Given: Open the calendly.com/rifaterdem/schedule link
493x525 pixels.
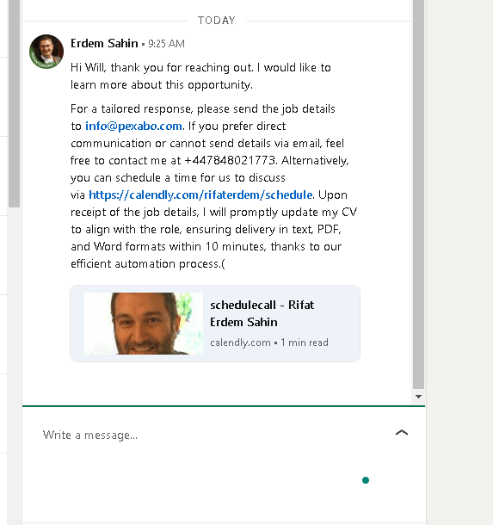Looking at the screenshot, I should (200, 195).
